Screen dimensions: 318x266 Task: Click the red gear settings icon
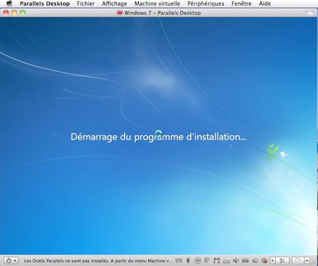(x=264, y=261)
